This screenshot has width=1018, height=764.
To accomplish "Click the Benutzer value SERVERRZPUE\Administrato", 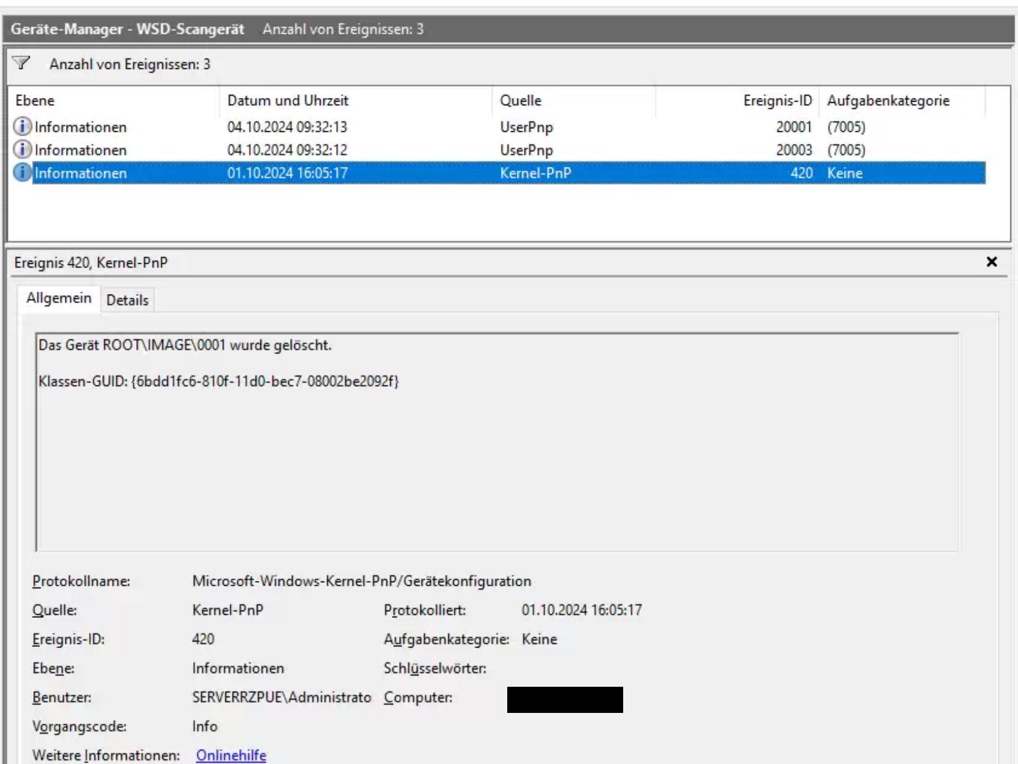I will [x=281, y=697].
